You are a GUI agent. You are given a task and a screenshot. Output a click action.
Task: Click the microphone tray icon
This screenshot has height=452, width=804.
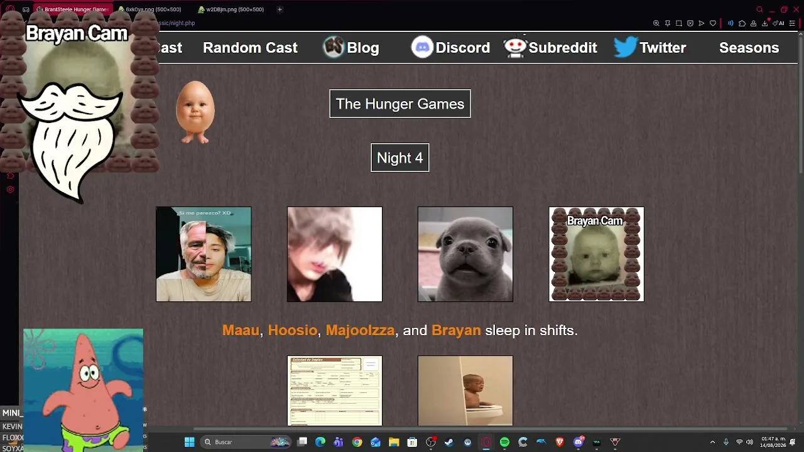coord(726,442)
